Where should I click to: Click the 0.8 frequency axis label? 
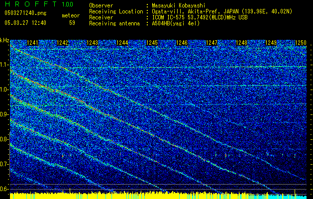point(4,139)
